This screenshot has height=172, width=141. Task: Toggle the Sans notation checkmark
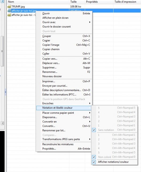coord(94,130)
